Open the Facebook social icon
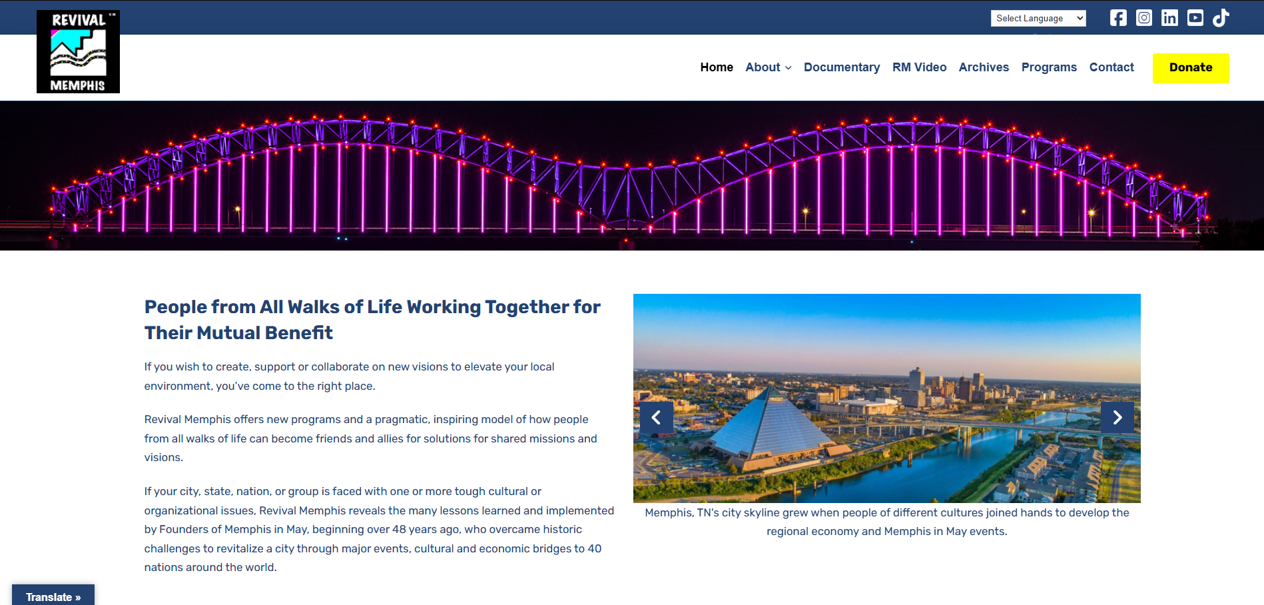 tap(1118, 18)
